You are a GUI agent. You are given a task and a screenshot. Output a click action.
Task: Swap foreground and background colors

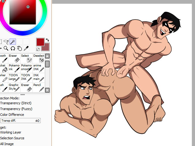pyautogui.click(x=47, y=40)
